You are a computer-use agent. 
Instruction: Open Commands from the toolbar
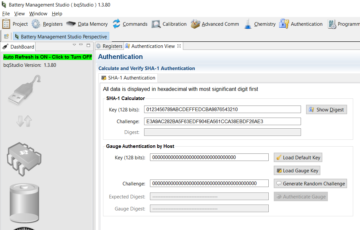coord(130,24)
